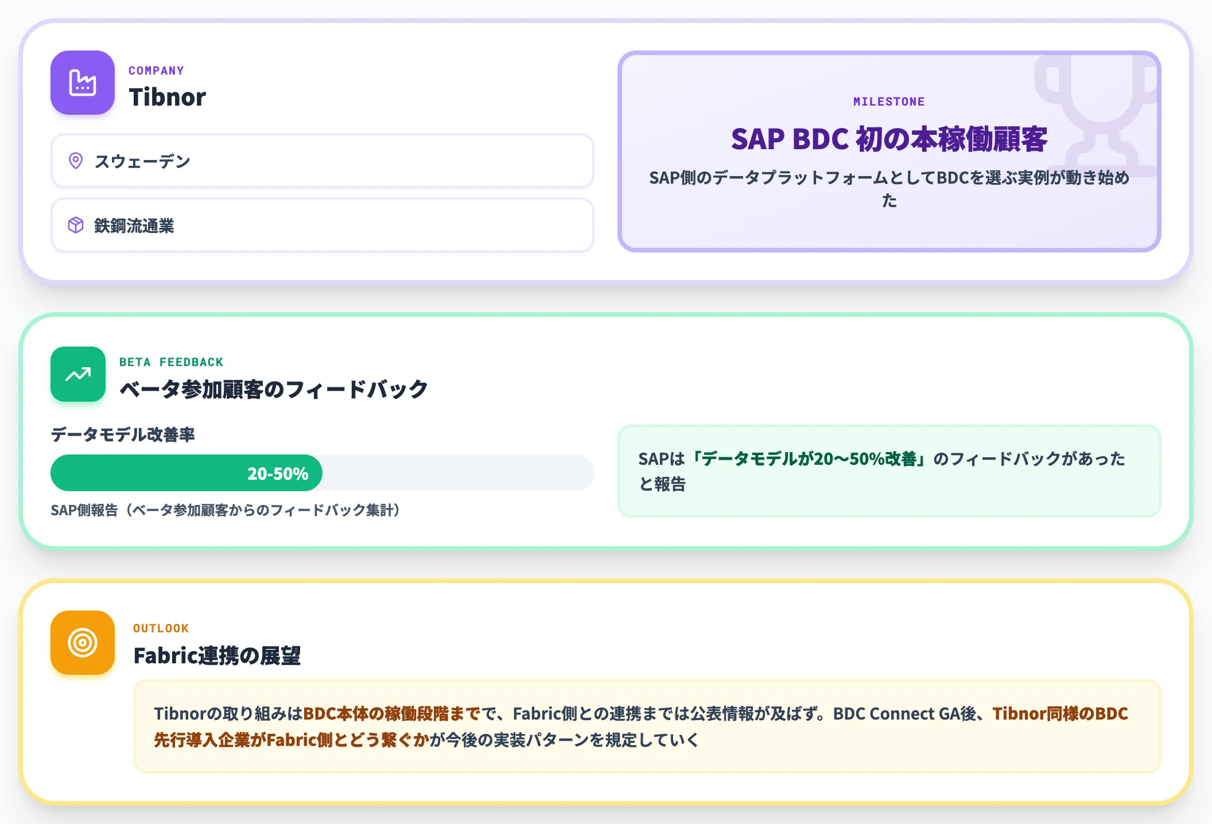1212x824 pixels.
Task: Click the milestone description about BDCを選ぶ実例
Action: point(889,189)
